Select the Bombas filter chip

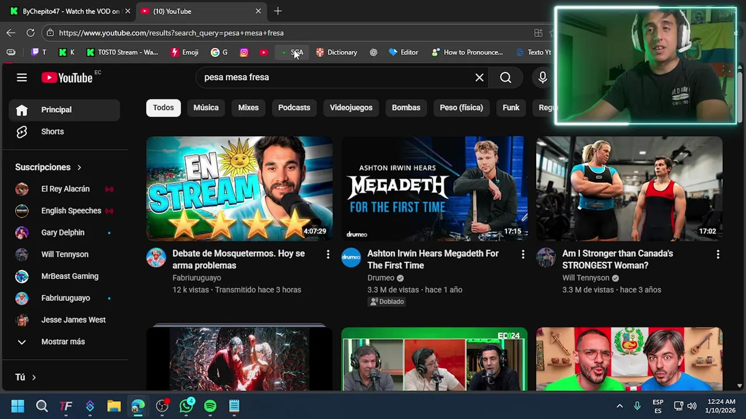point(406,108)
